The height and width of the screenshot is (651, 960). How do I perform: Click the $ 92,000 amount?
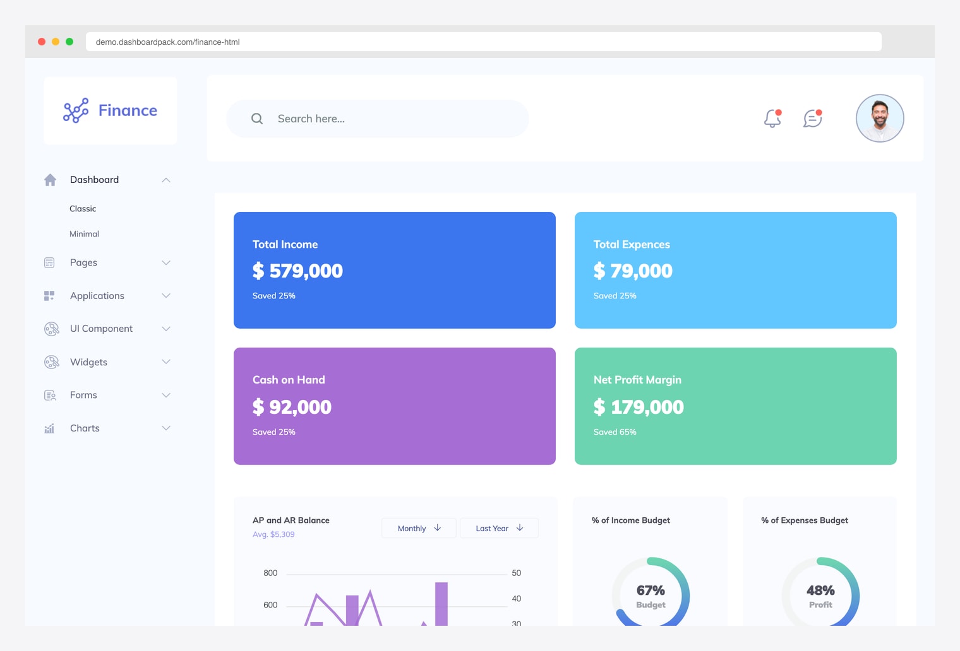[292, 408]
